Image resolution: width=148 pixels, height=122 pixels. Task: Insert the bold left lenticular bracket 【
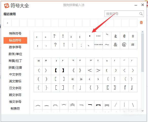[55, 70]
